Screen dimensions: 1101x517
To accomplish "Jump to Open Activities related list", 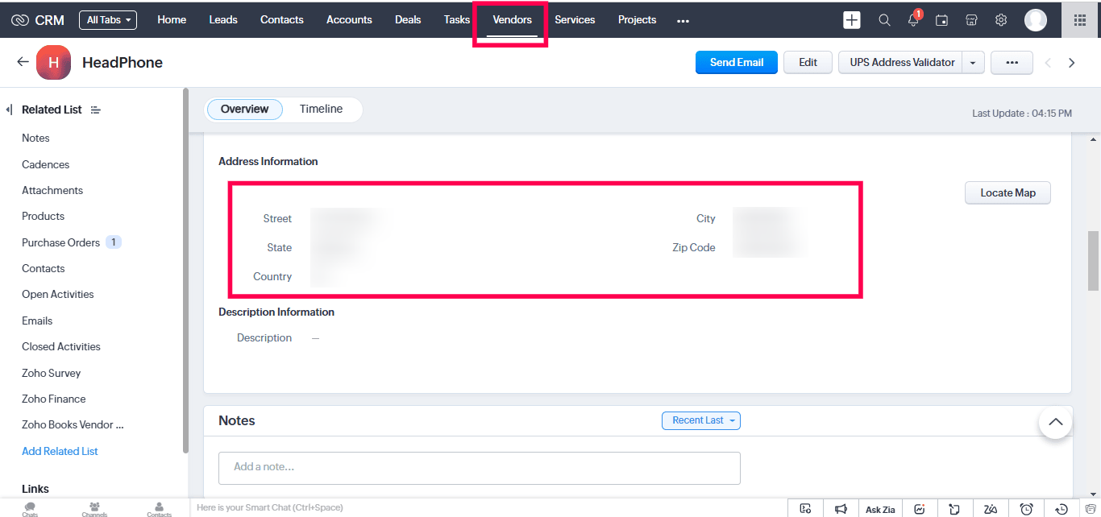I will coord(57,294).
